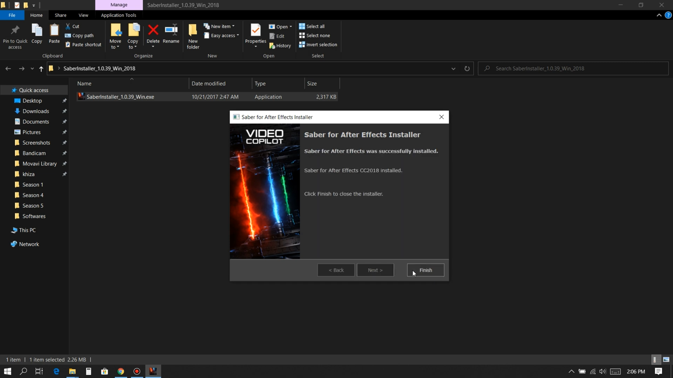The width and height of the screenshot is (673, 378).
Task: Click the Rename icon in ribbon
Action: (171, 30)
